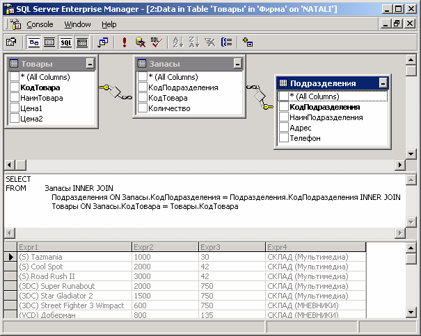The height and width of the screenshot is (336, 421).
Task: Click the Запасы table grid icon
Action: point(142,63)
